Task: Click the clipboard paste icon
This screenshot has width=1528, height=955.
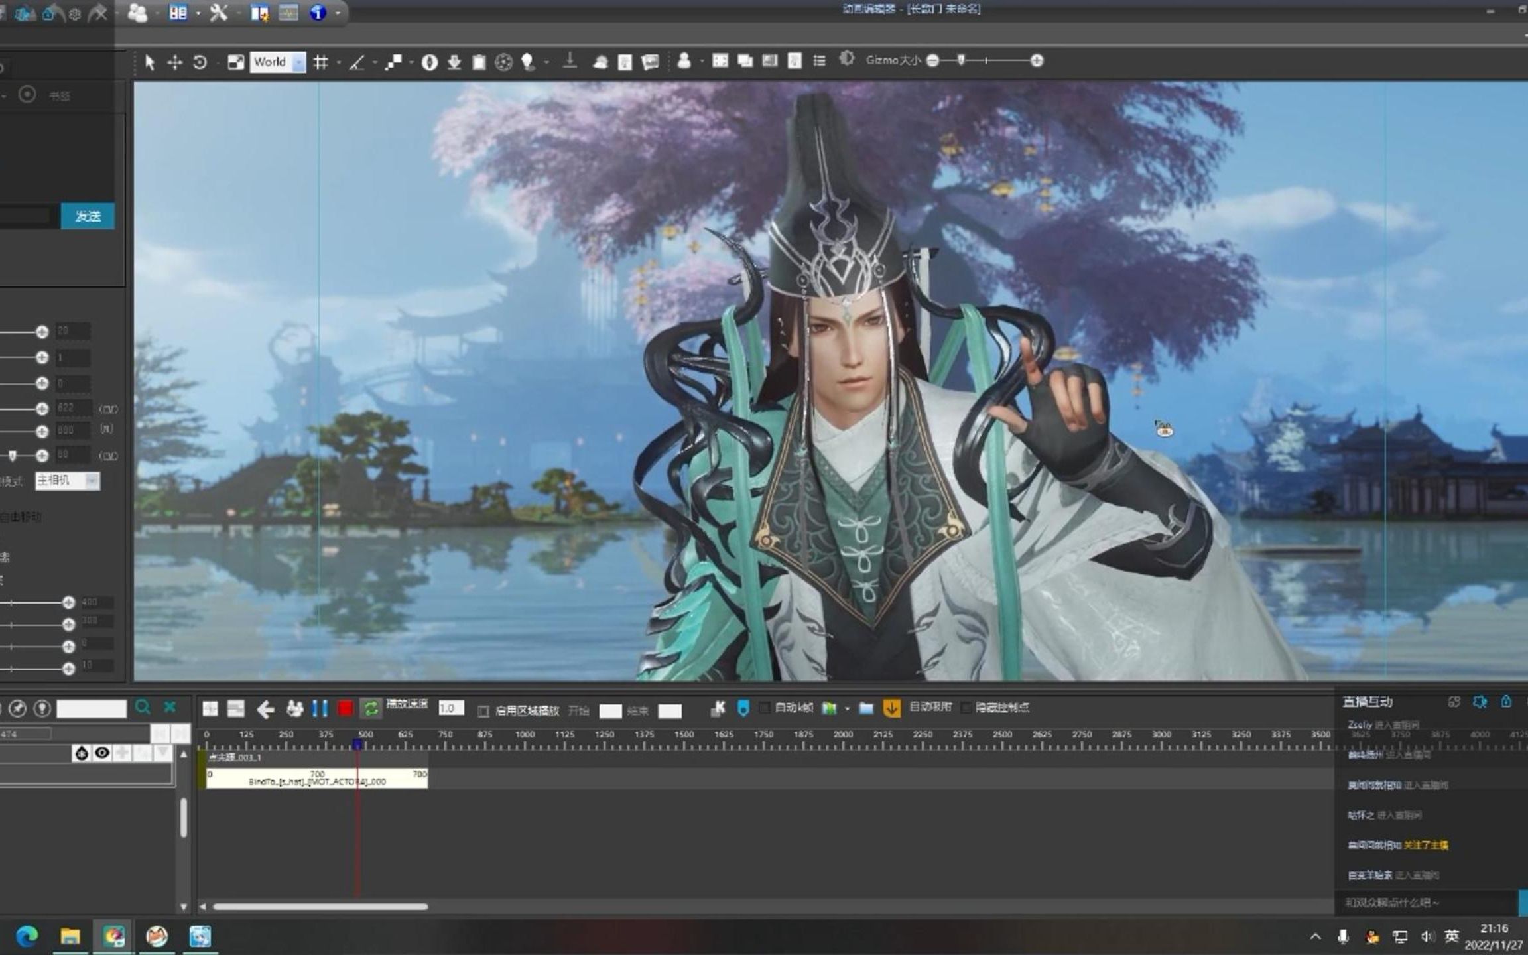Action: pos(479,62)
